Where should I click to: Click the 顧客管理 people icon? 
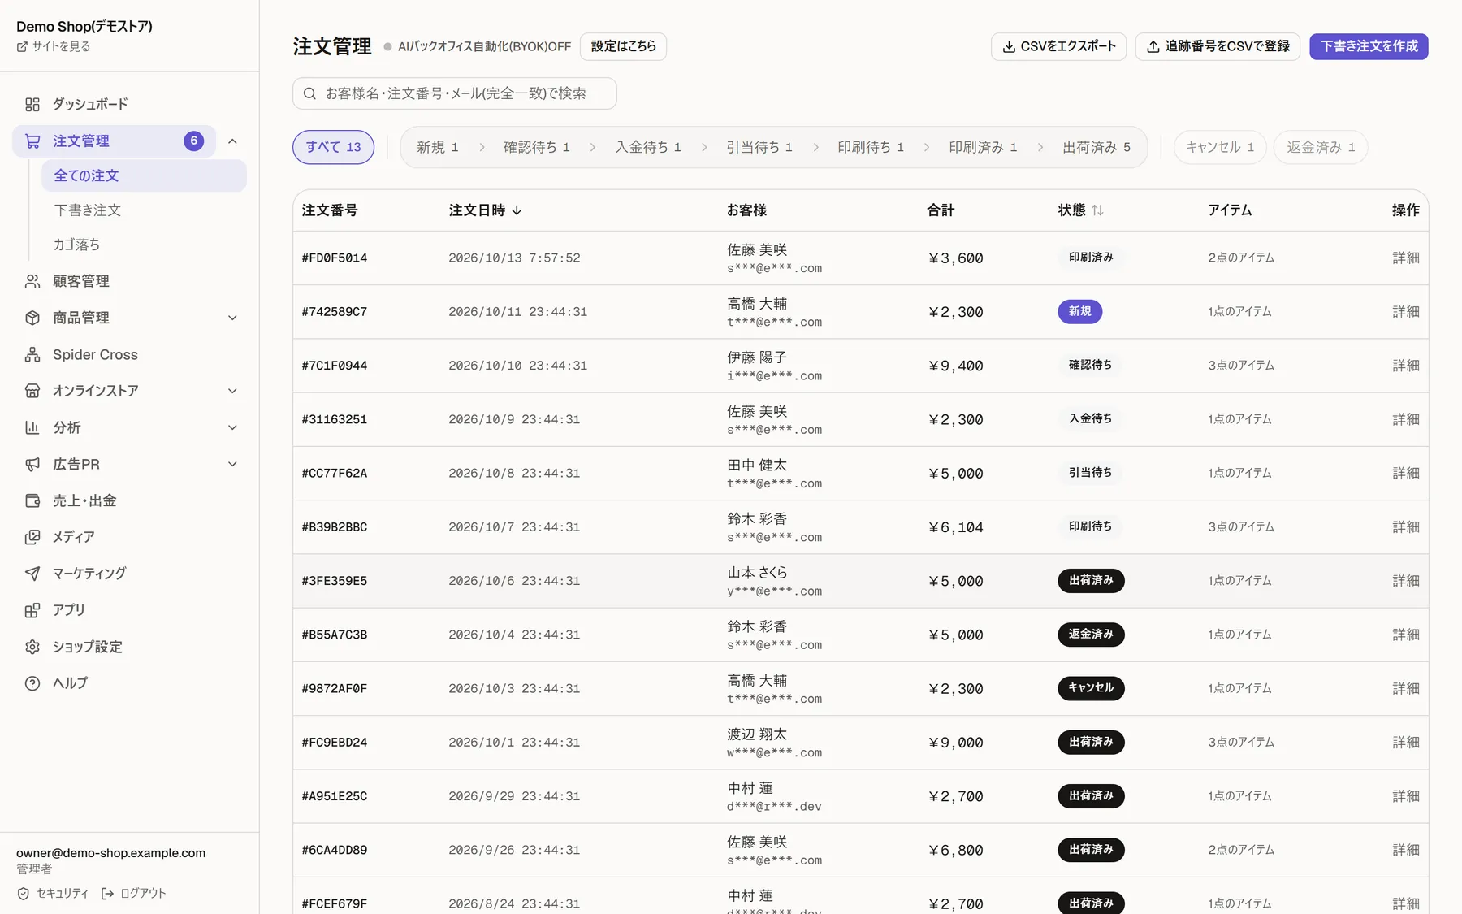click(32, 281)
